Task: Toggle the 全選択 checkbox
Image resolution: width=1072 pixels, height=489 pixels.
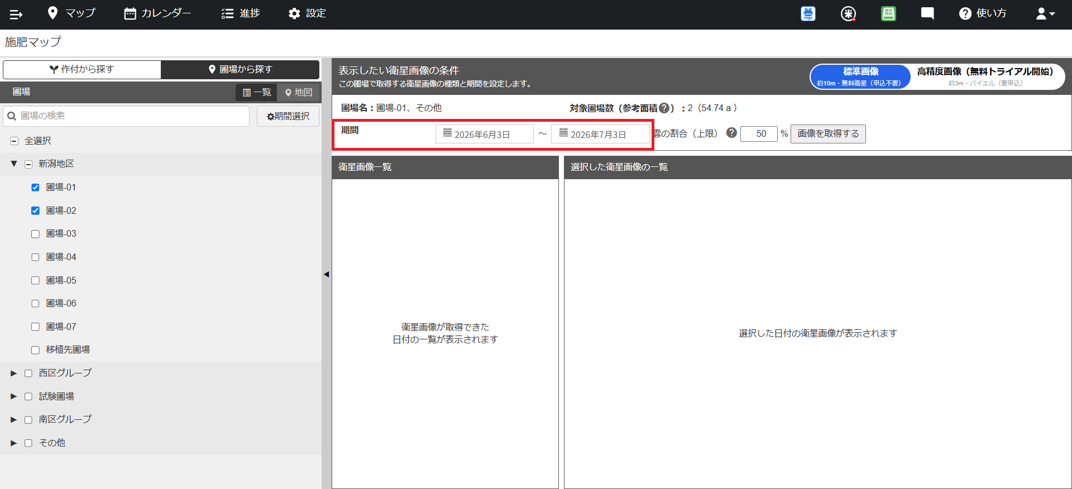Action: point(15,141)
